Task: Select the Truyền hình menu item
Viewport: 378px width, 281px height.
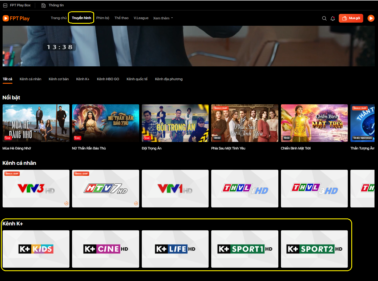Action: point(81,18)
